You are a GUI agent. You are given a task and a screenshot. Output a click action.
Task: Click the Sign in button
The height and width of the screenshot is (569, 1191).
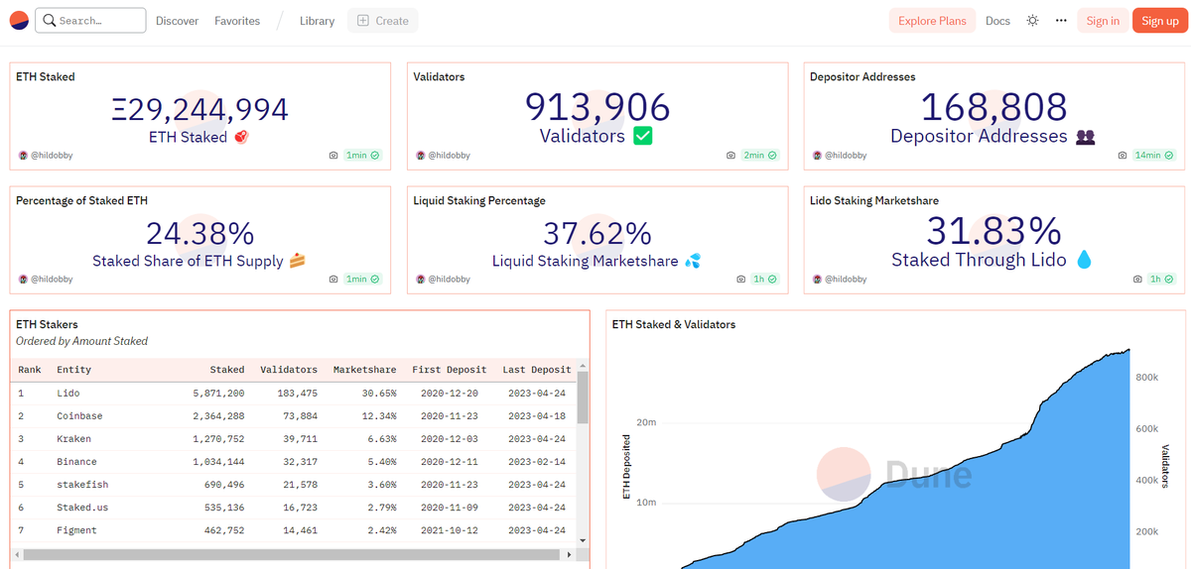(1103, 21)
